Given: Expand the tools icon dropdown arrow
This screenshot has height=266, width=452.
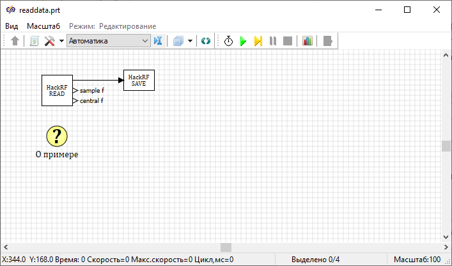Looking at the screenshot, I should 61,41.
